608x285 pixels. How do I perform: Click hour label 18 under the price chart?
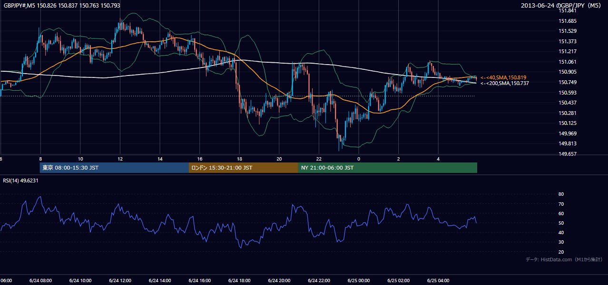239,159
